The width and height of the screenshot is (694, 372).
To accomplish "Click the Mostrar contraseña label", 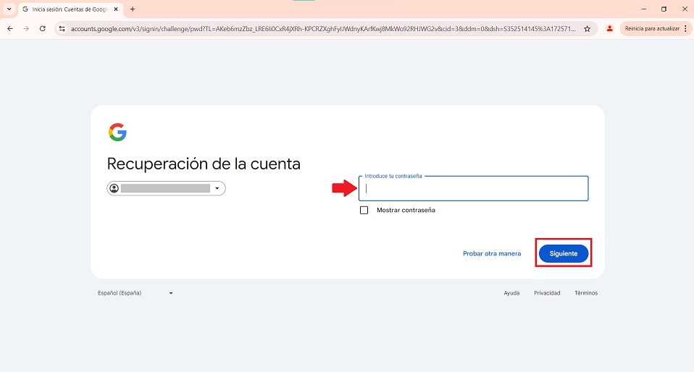I will (406, 210).
